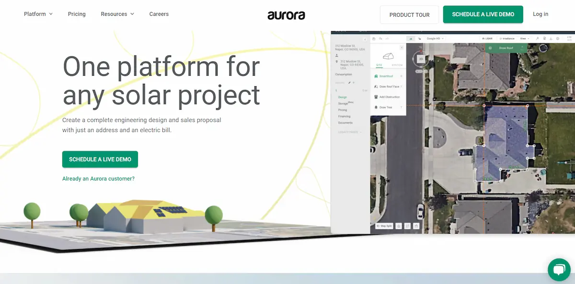Open Financing in the app sidebar
575x284 pixels.
pos(344,116)
